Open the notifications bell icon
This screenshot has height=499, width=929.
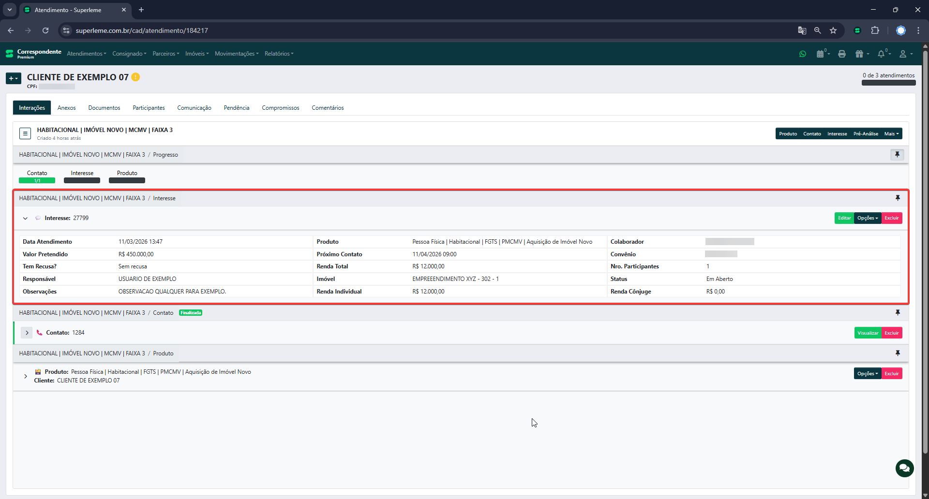[x=881, y=54]
